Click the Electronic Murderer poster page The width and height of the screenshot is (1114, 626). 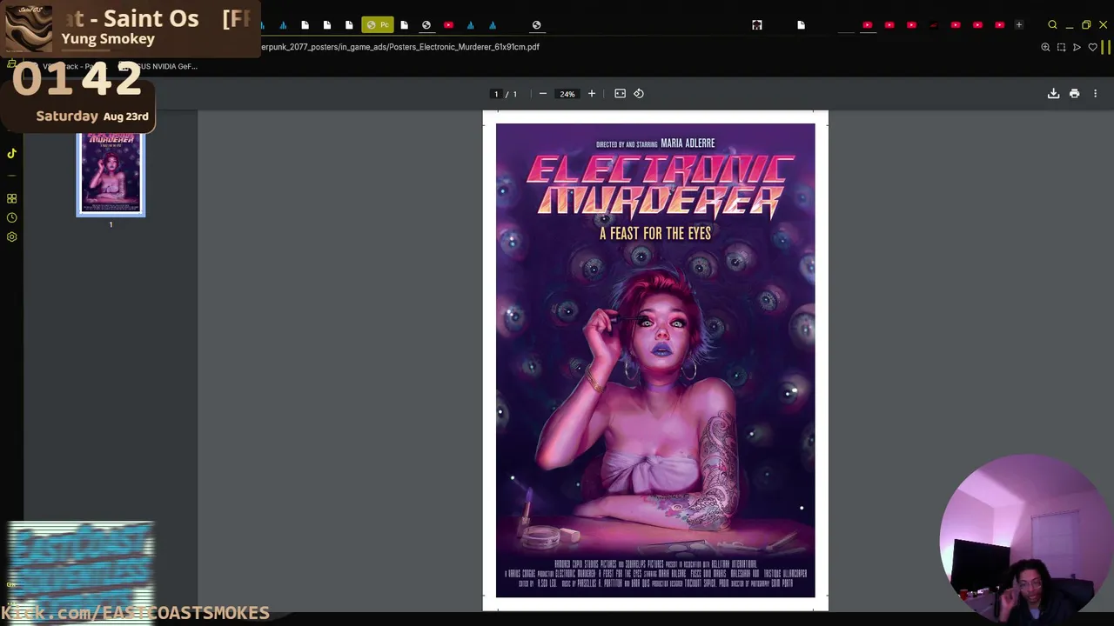pos(655,360)
